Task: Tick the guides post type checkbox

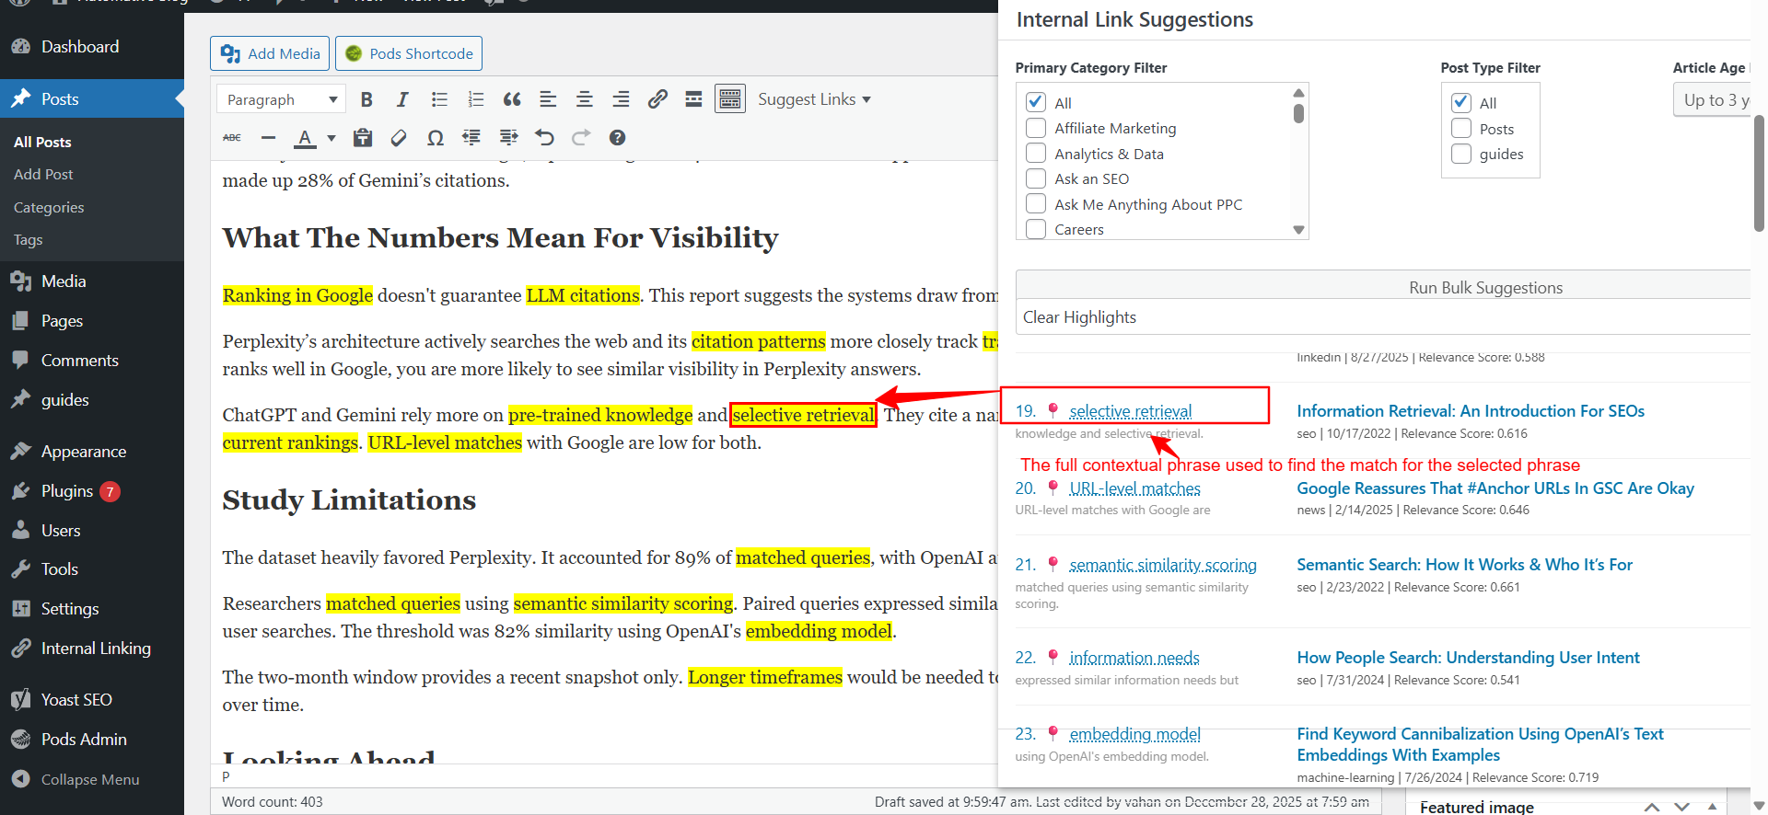Action: (x=1461, y=154)
